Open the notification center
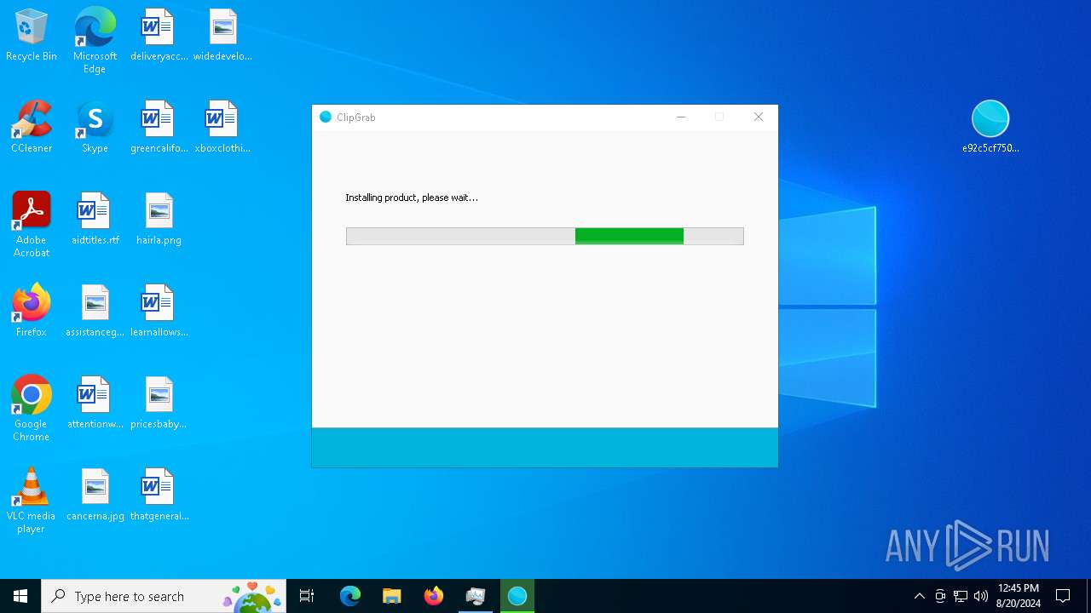 pos(1063,596)
